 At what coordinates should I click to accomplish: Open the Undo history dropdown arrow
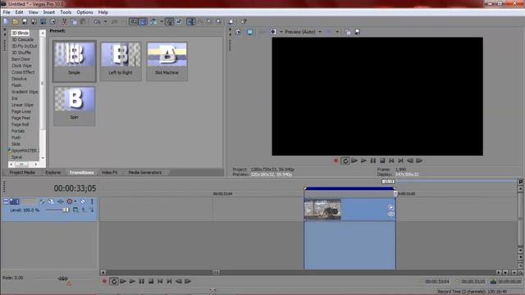click(105, 22)
